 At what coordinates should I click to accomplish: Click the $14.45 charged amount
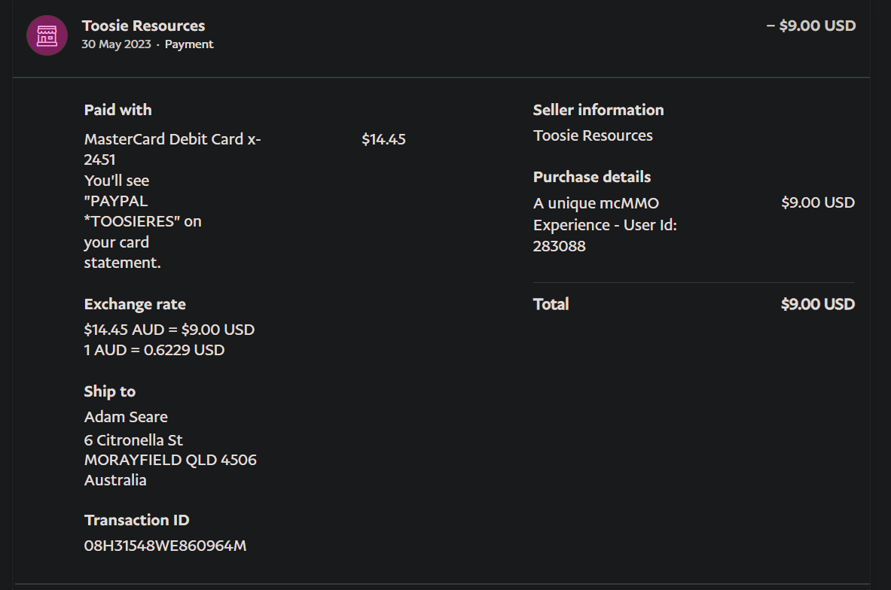[383, 139]
